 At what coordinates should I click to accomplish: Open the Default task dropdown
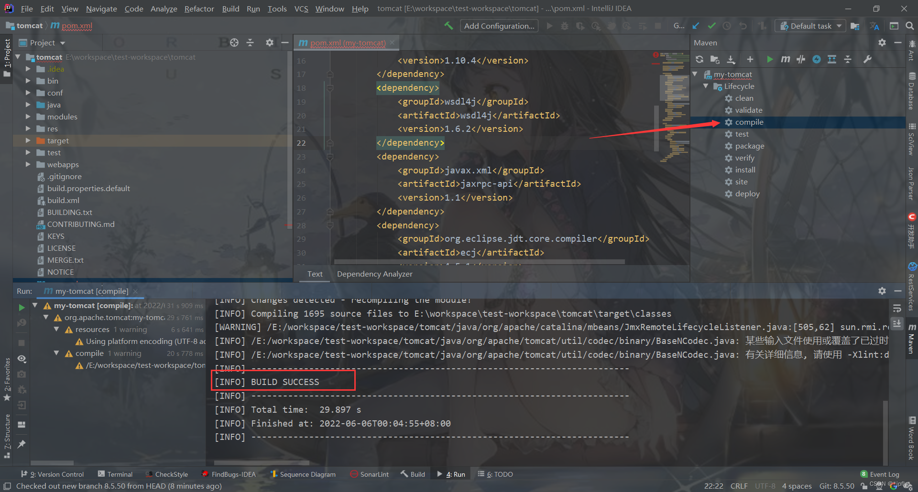tap(810, 26)
